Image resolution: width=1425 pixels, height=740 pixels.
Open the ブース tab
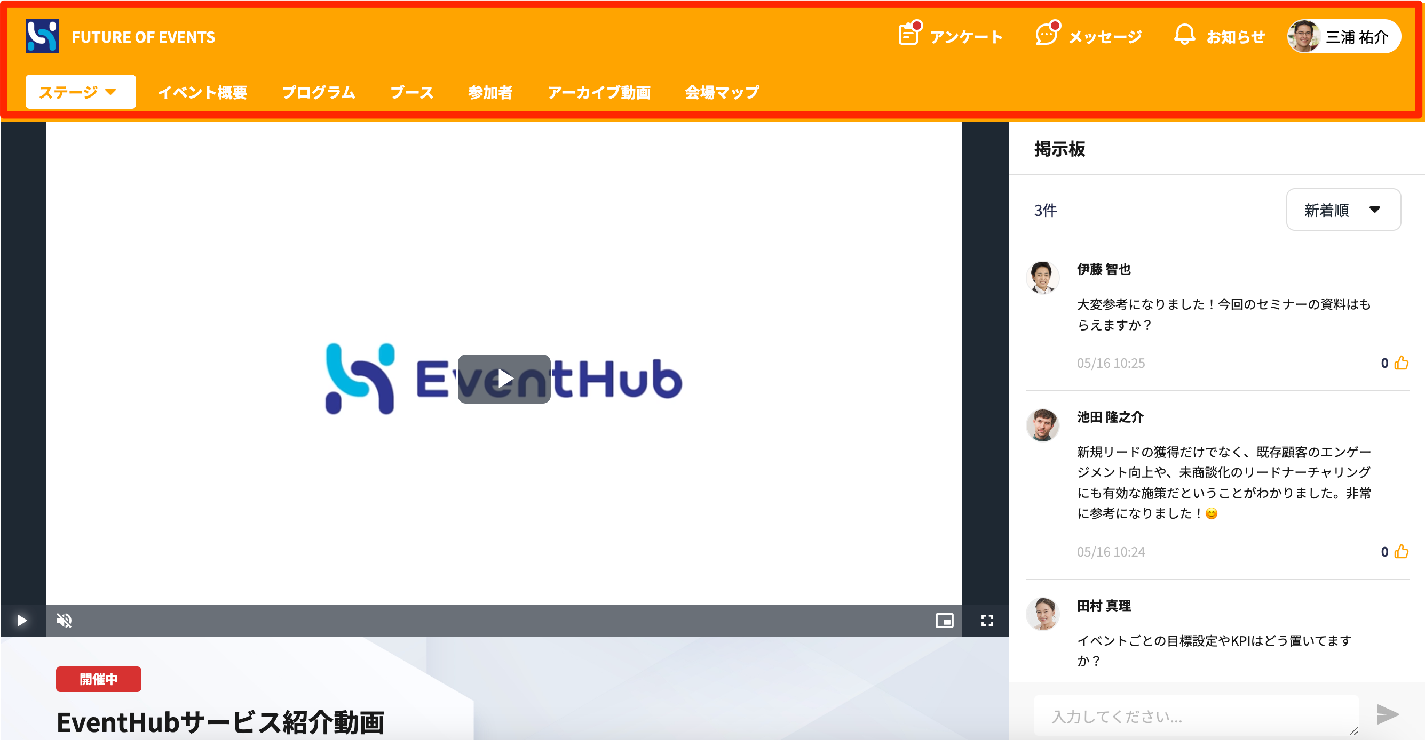tap(411, 92)
